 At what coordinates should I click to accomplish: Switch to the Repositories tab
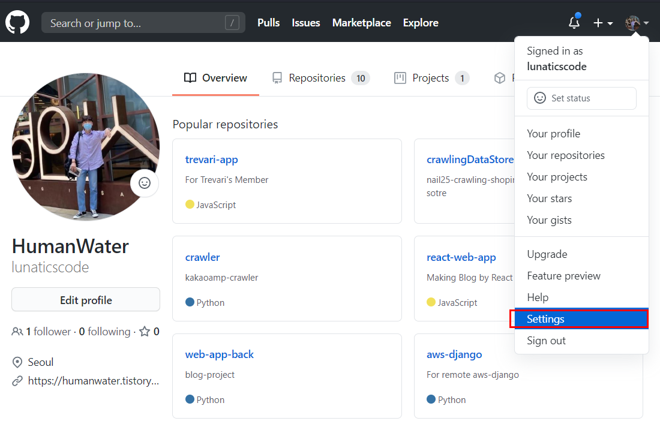321,78
